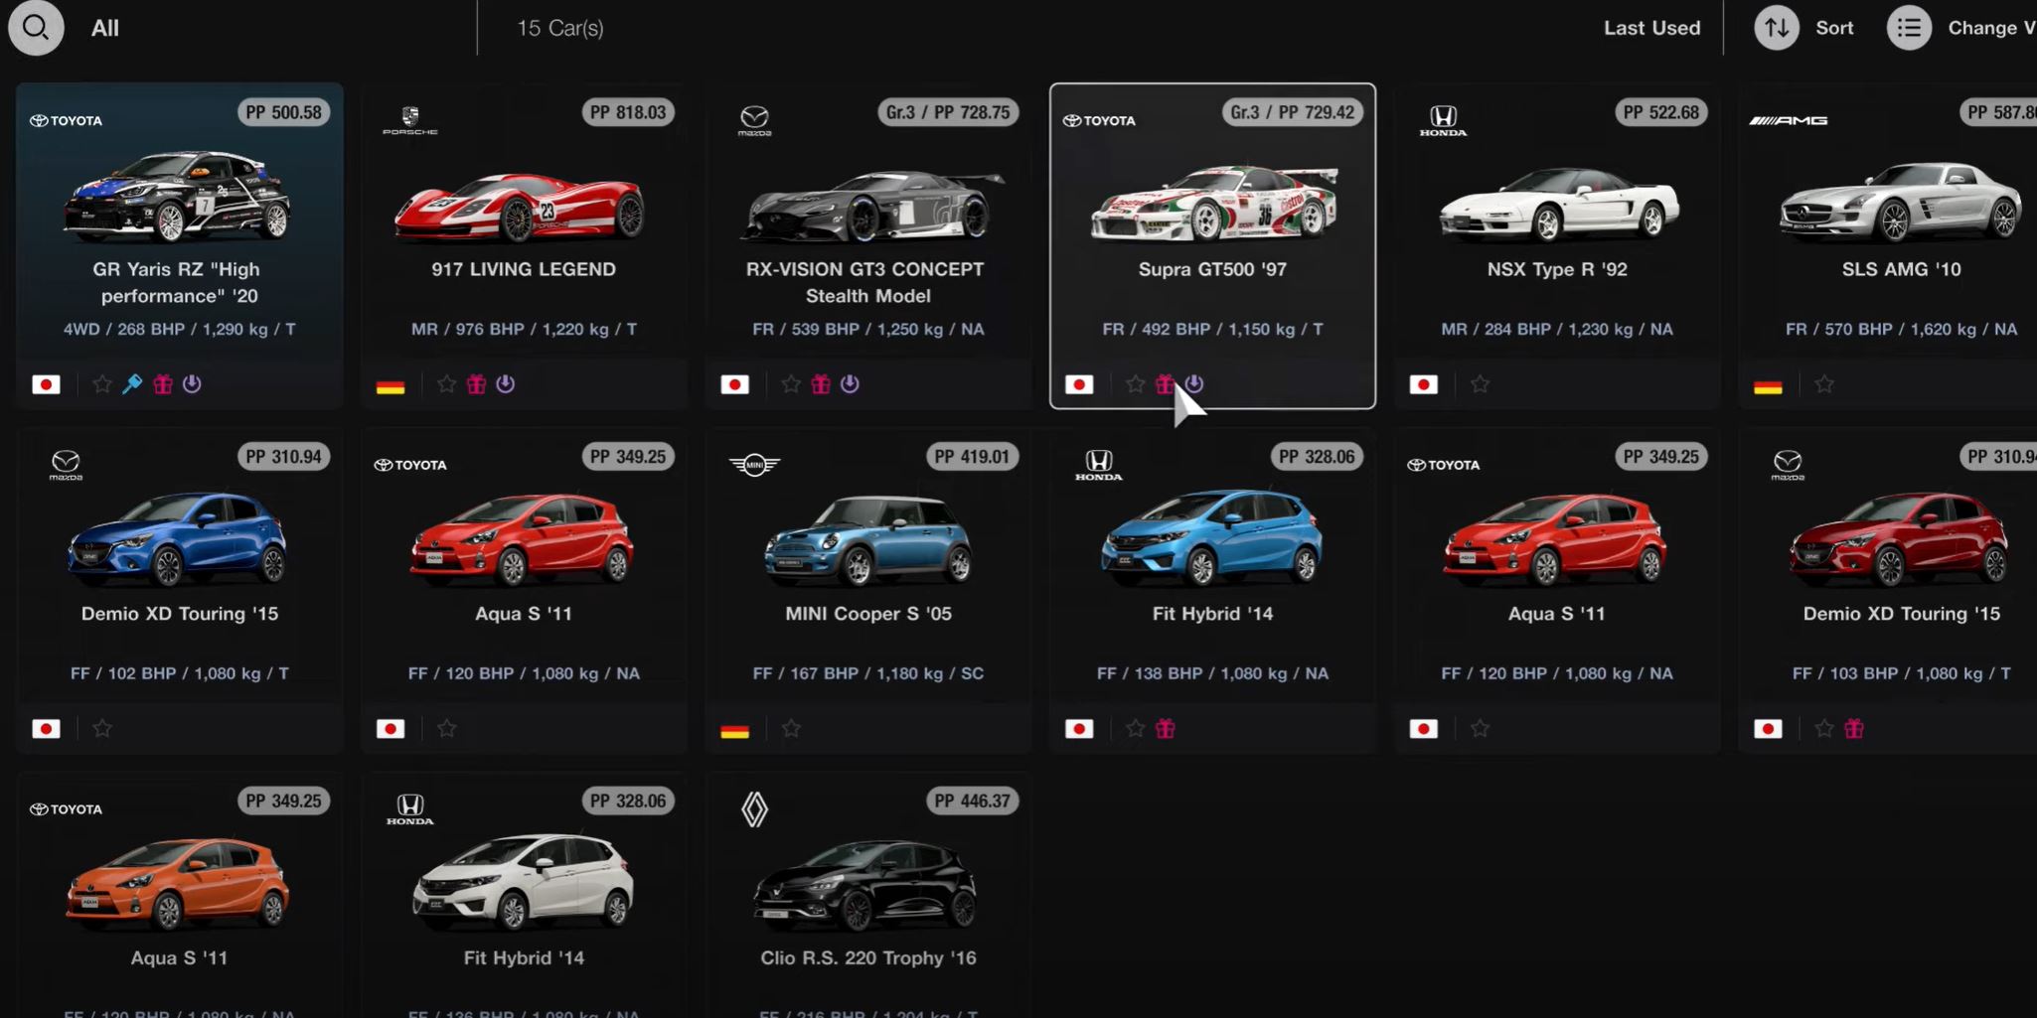
Task: Click the Mazda logo on RX-VISION GT3 card
Action: click(754, 120)
